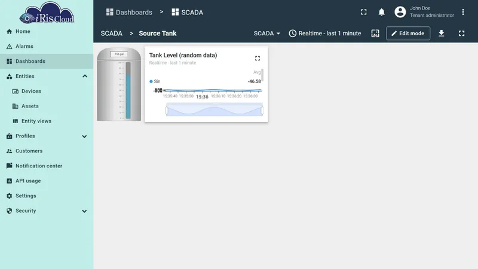
Task: Click the Customers people icon
Action: 9,151
